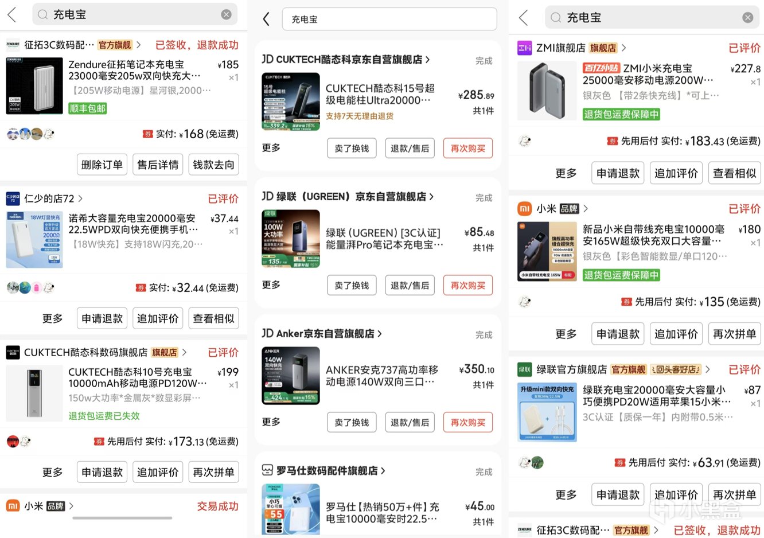
Task: Open 更多 for the CUKTECH 15号超级电能柱 order
Action: [271, 147]
